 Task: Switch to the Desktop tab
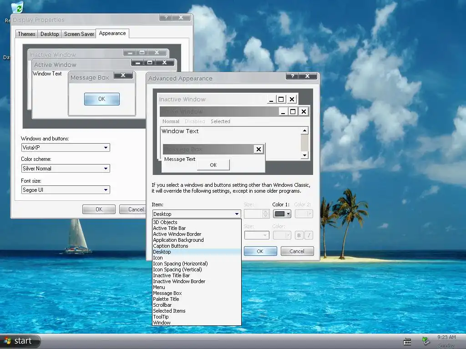pyautogui.click(x=50, y=34)
